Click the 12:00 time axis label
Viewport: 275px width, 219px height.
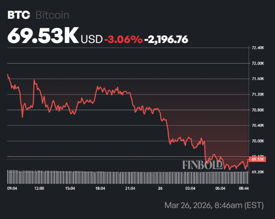(x=39, y=188)
